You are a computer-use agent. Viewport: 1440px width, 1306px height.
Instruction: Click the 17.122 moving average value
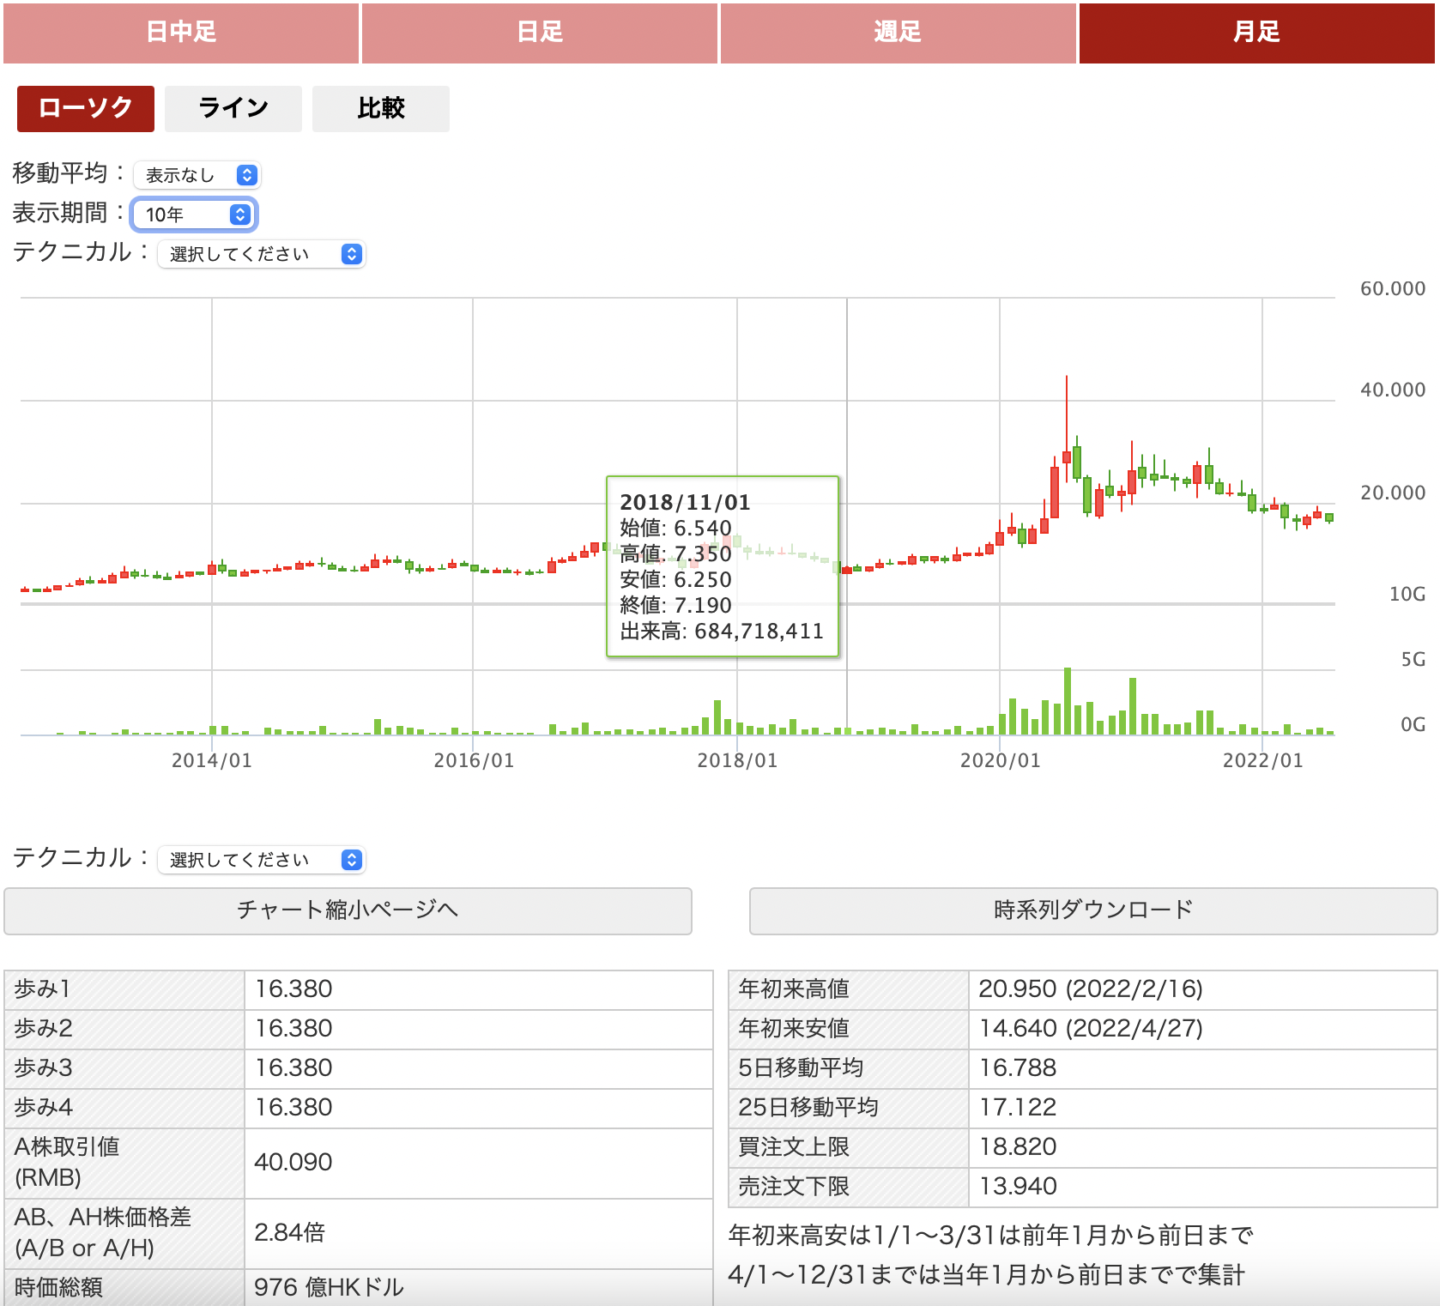tap(1018, 1108)
